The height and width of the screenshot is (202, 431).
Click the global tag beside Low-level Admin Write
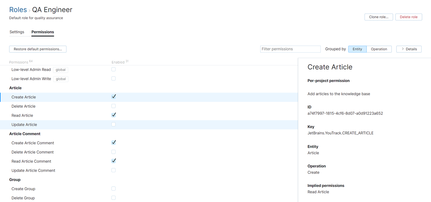tap(61, 79)
